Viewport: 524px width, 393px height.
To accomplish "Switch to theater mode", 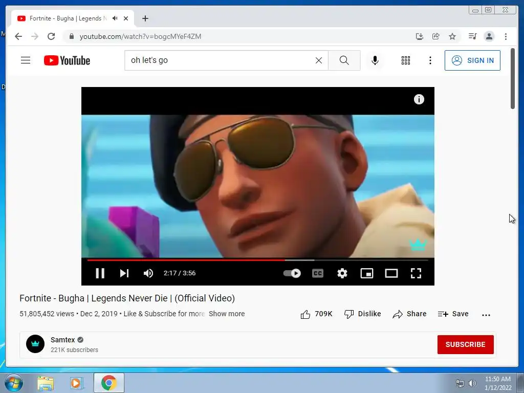I will (391, 273).
